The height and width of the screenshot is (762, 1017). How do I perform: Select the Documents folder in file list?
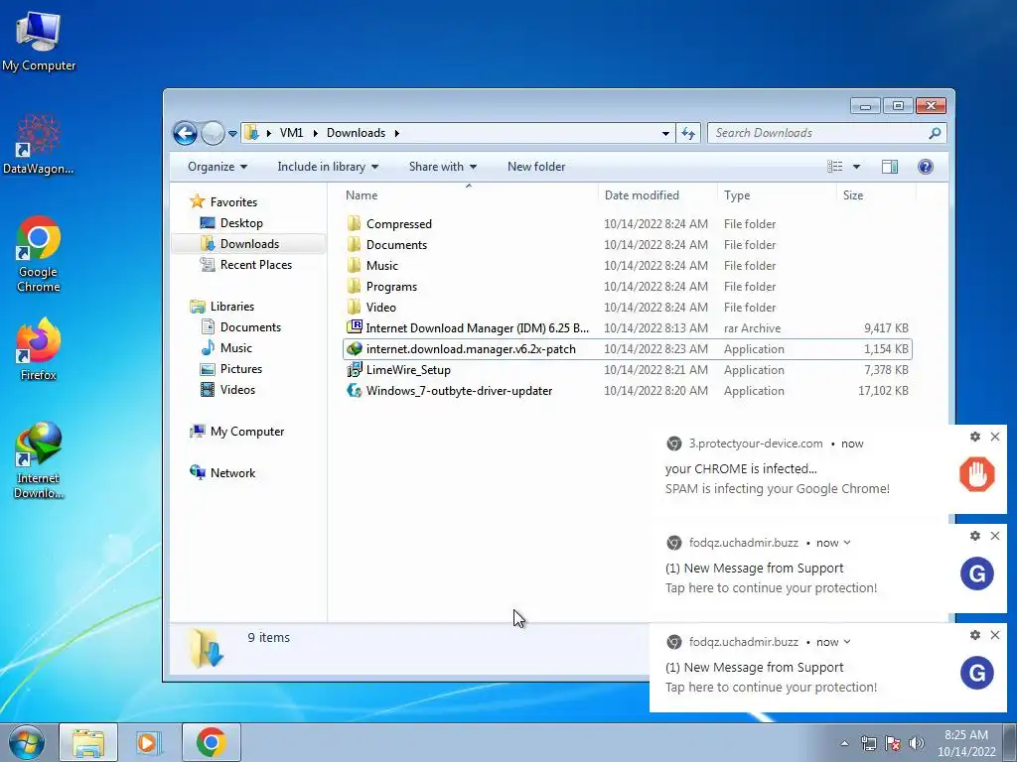(x=628, y=245)
